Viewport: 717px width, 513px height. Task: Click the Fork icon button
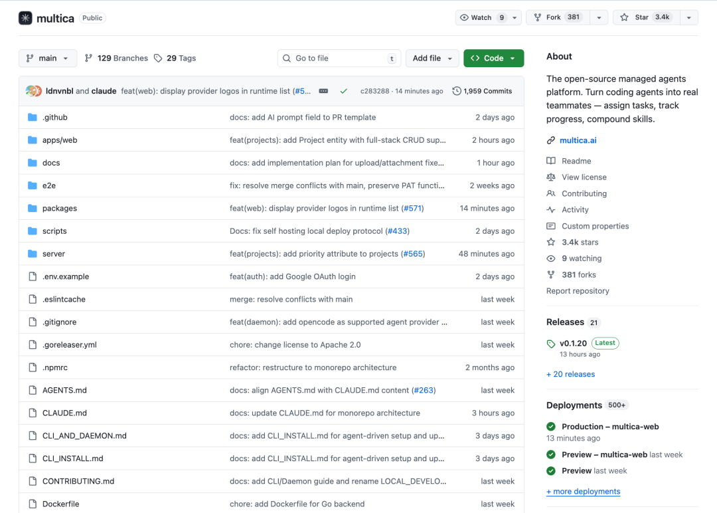538,17
